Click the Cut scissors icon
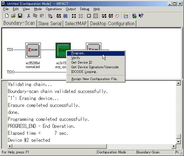This screenshot has height=156, width=184. [x=29, y=16]
